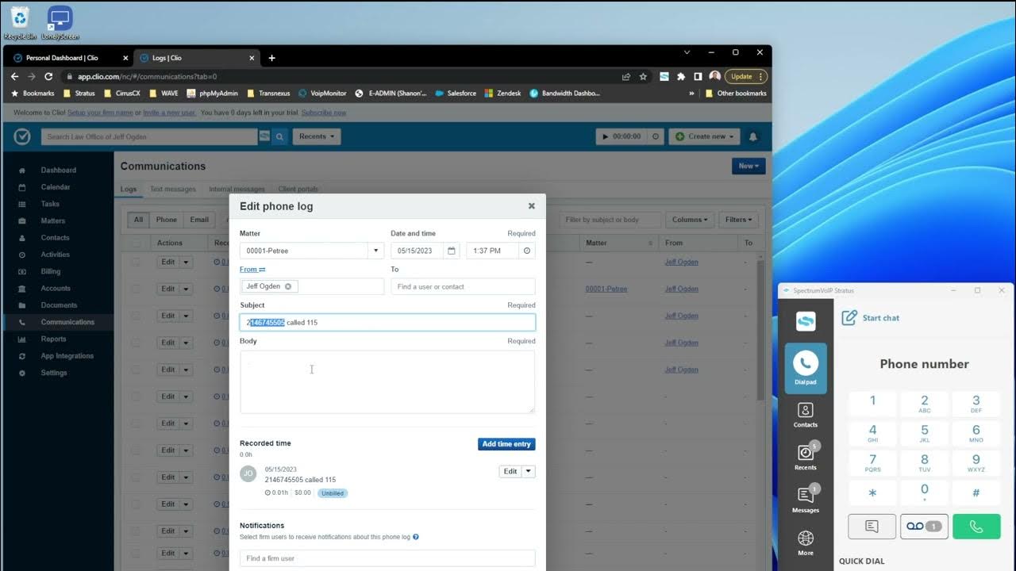
Task: Open the voicemail button on the dialpad
Action: [x=924, y=526]
